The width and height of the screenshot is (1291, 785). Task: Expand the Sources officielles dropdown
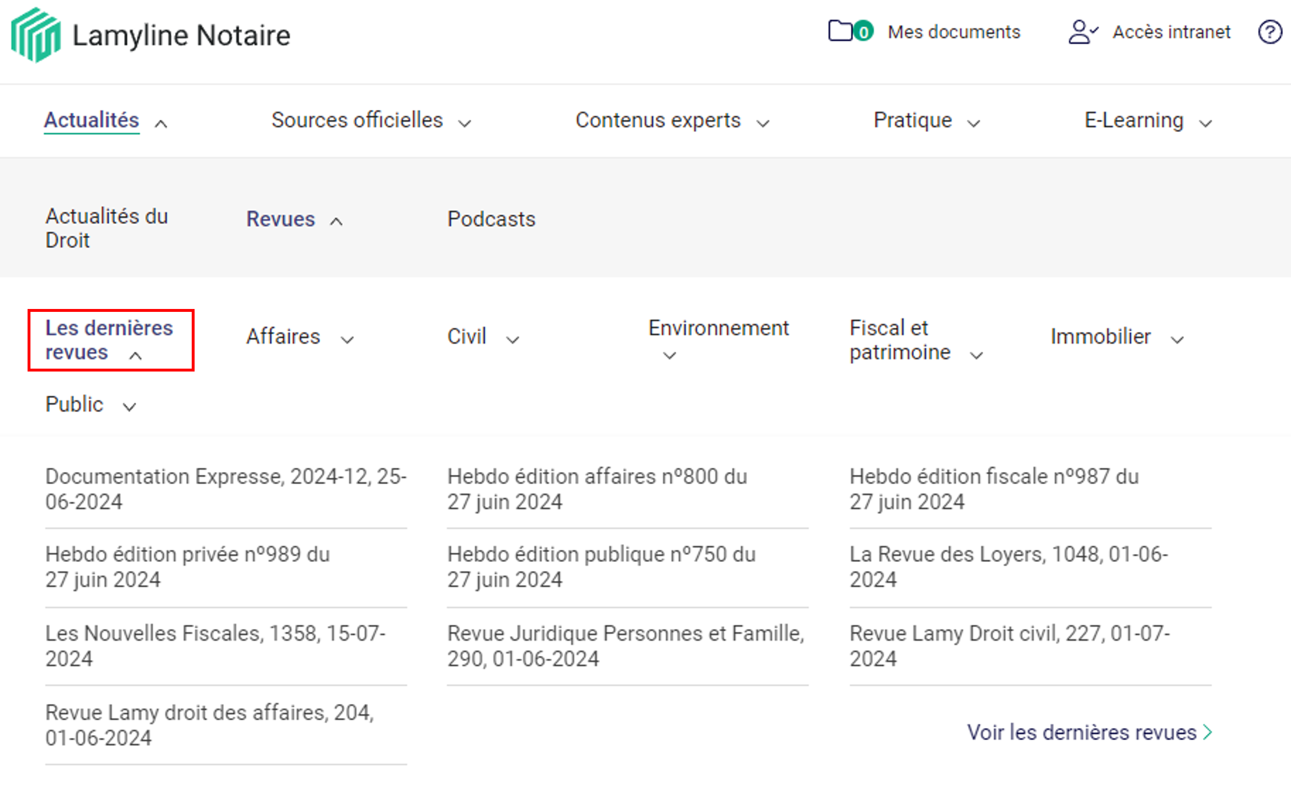[464, 124]
